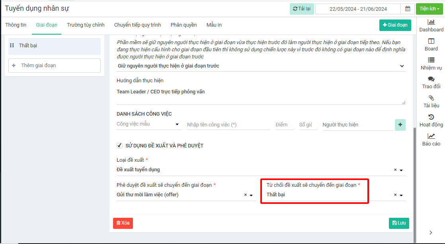This screenshot has height=244, width=445.
Task: Click plus icon to add task row
Action: 400,125
